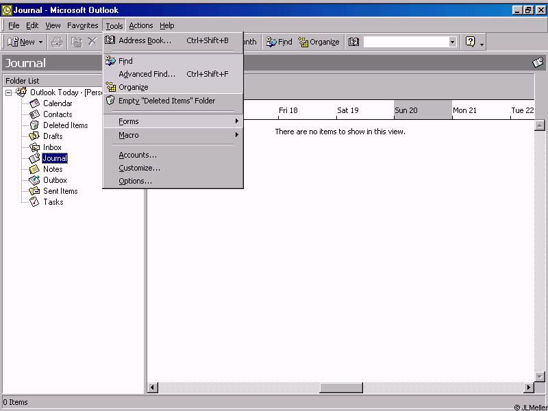
Task: Choose Organize in Tools menu
Action: tap(173, 87)
